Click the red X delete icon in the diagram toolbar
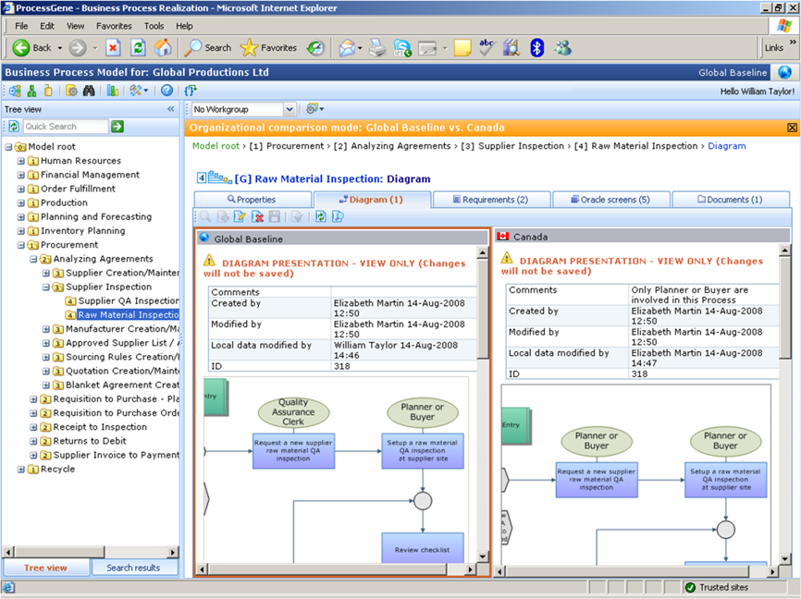This screenshot has height=599, width=801. click(x=258, y=216)
